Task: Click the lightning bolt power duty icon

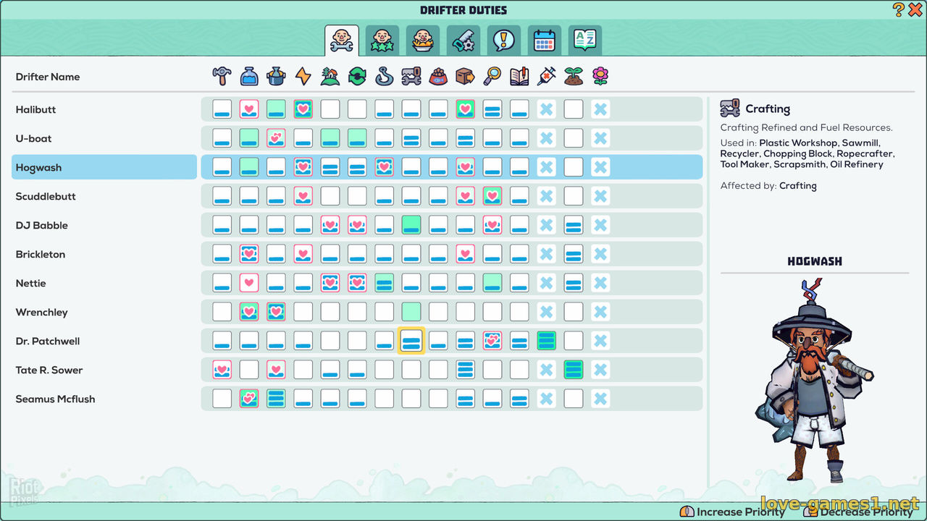Action: 303,76
